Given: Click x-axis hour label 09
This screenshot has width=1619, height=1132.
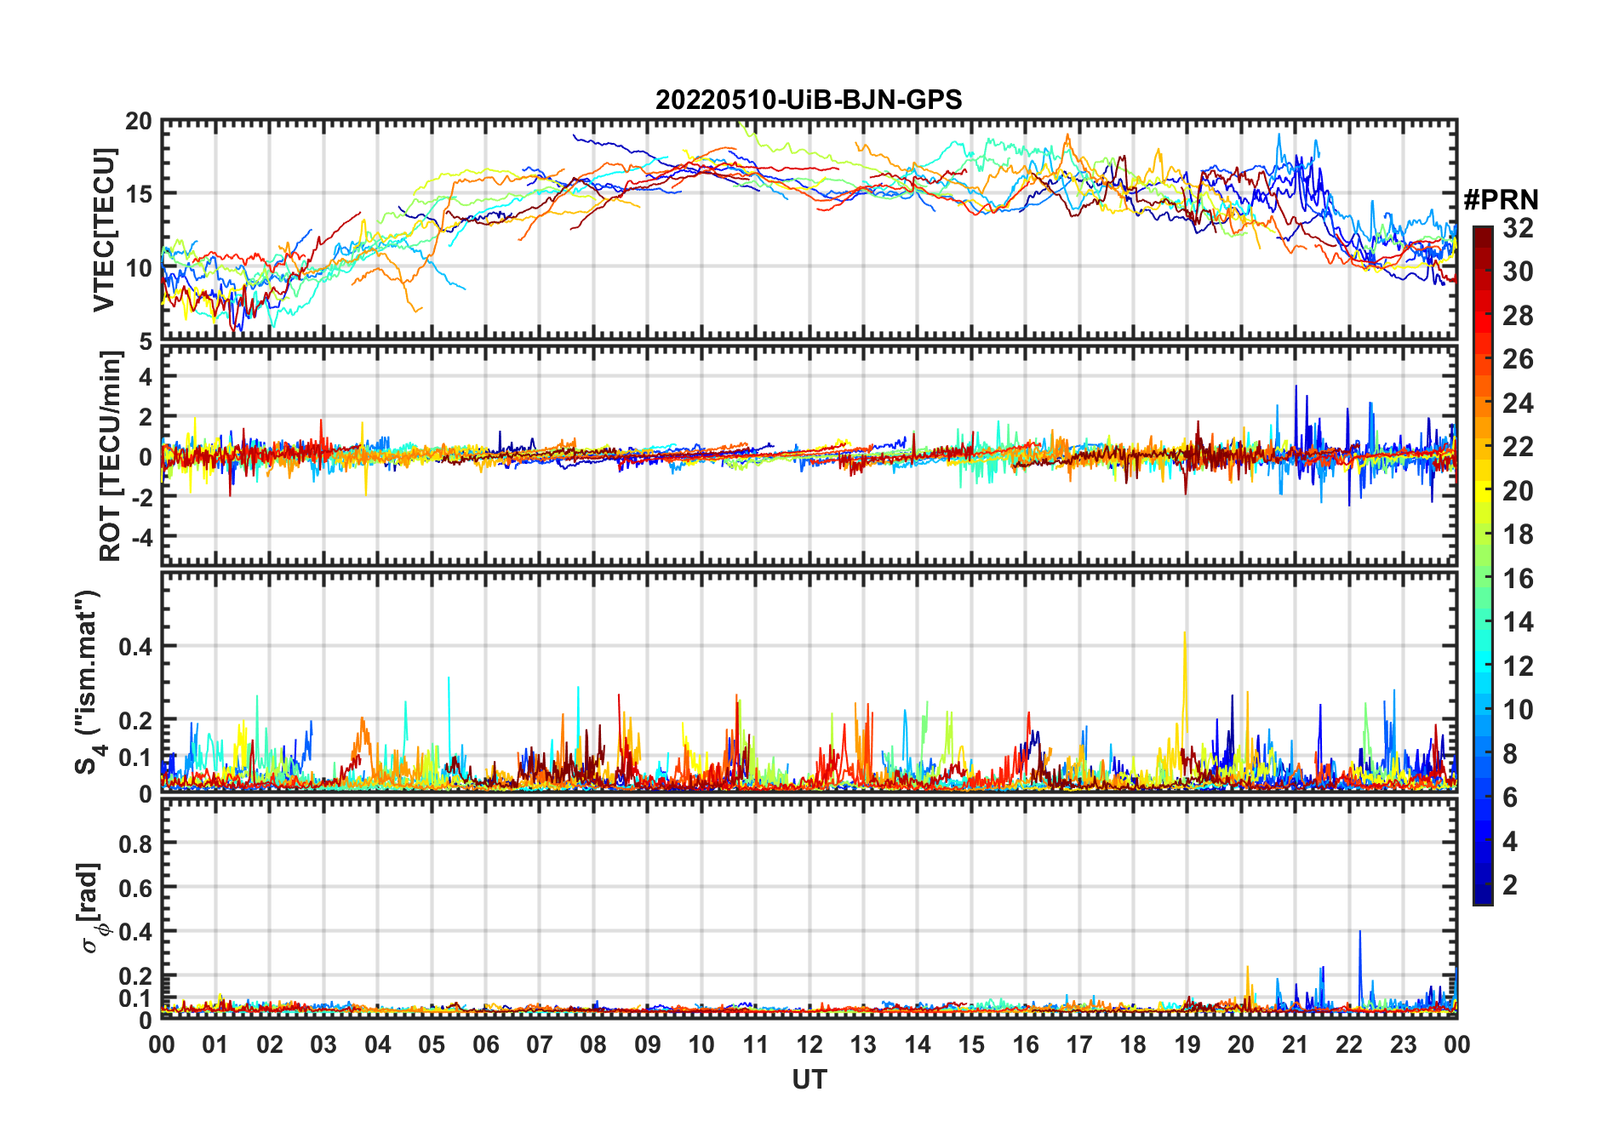Looking at the screenshot, I should coord(648,1045).
